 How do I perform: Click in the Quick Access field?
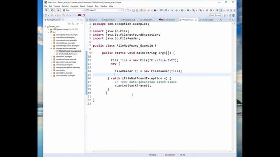pos(215,15)
